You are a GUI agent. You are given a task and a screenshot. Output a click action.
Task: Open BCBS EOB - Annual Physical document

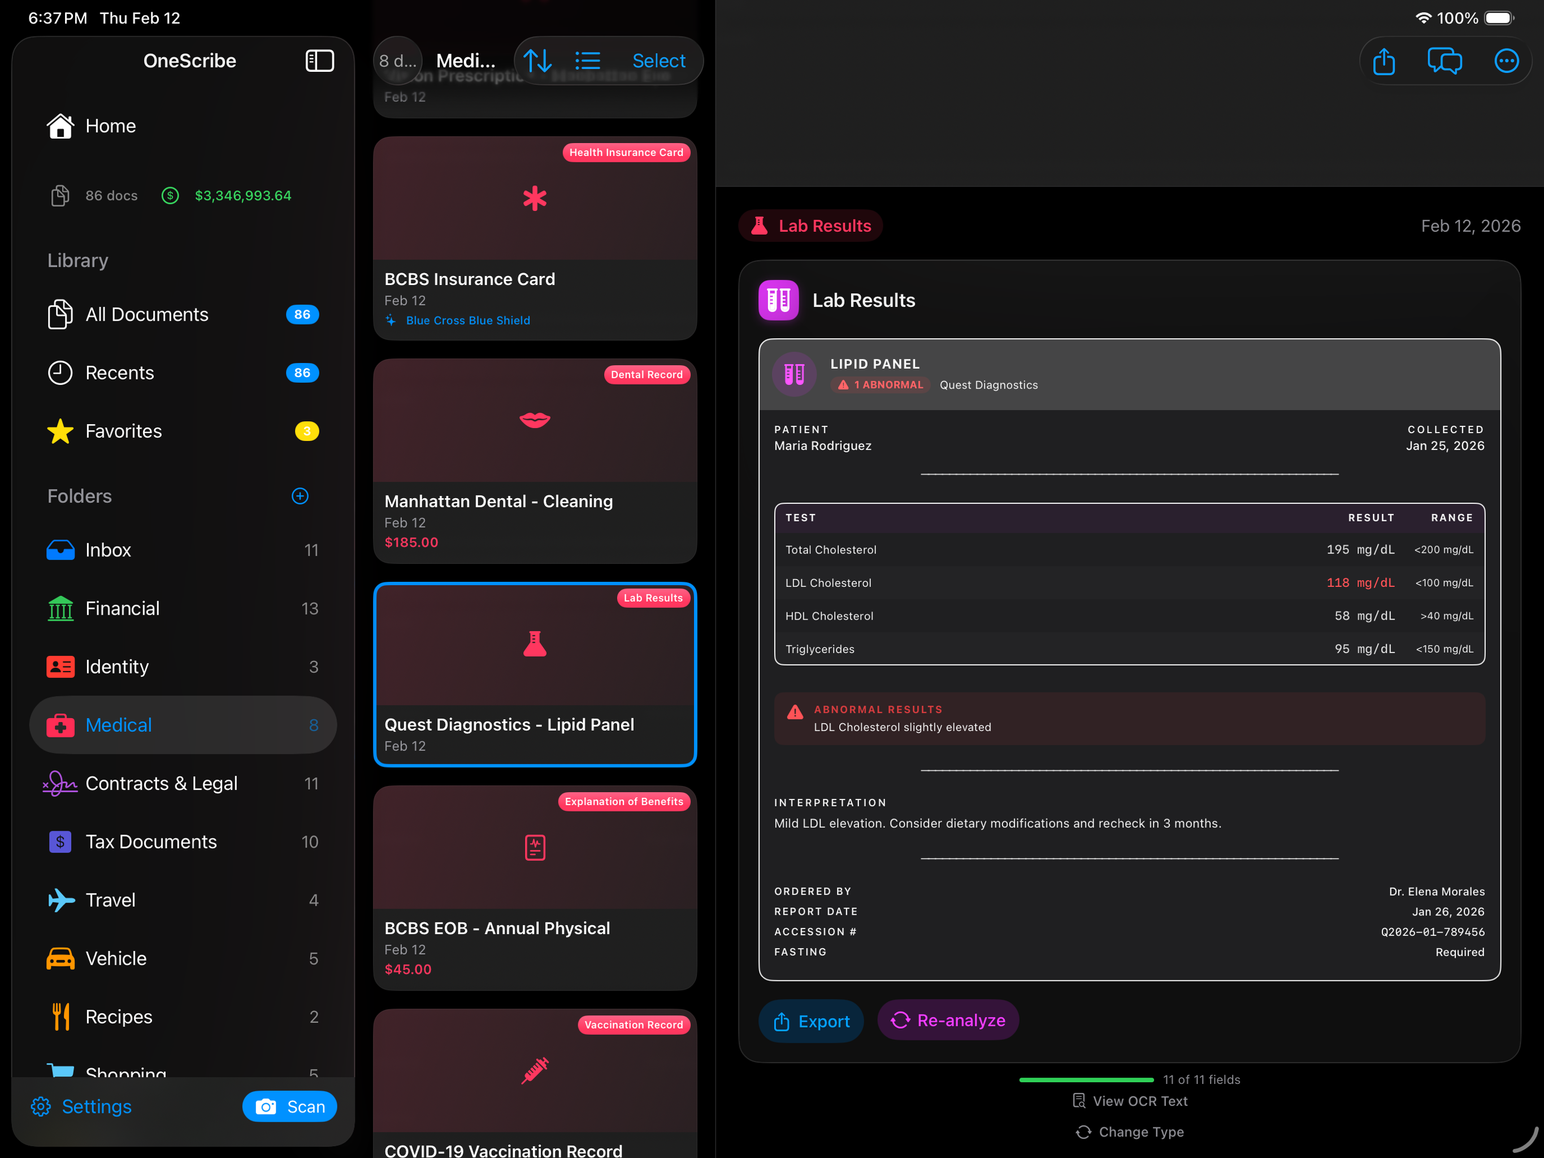(x=535, y=887)
